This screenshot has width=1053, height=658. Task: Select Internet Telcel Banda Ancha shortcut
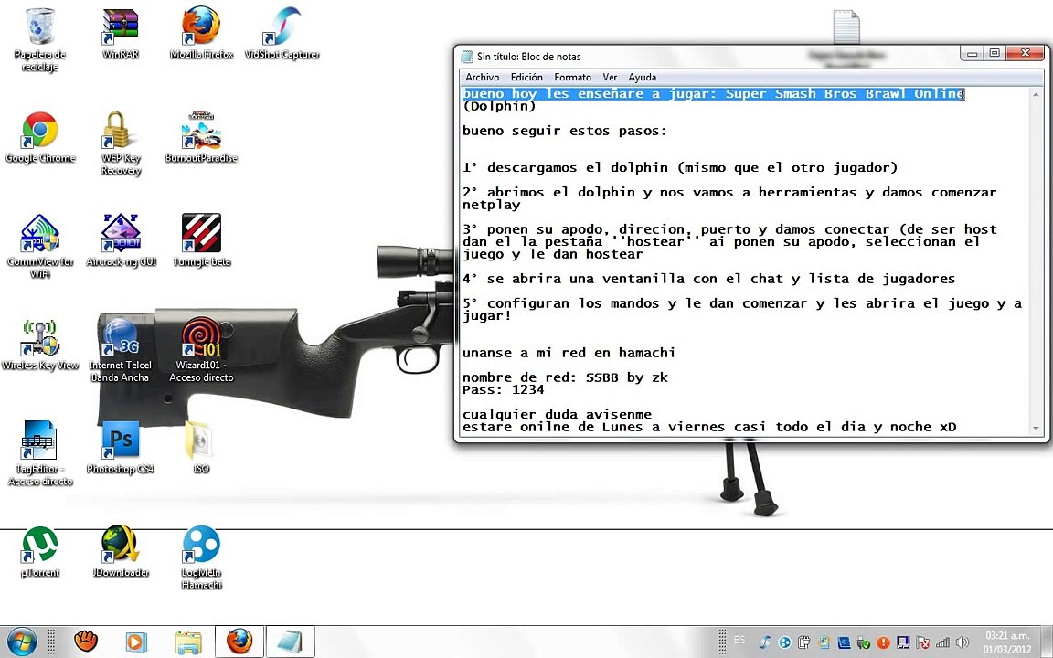tap(121, 351)
